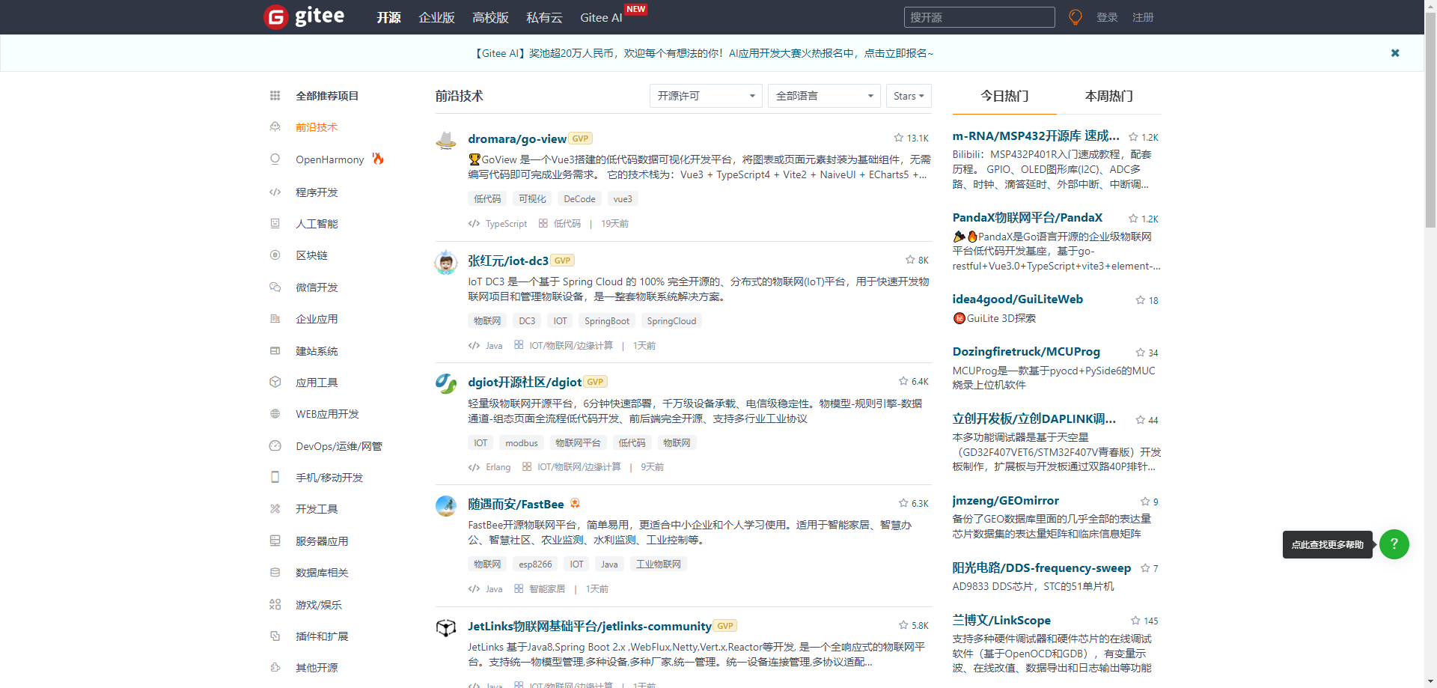
Task: Open the dgiot开源社区/dgiot project link
Action: tap(525, 382)
